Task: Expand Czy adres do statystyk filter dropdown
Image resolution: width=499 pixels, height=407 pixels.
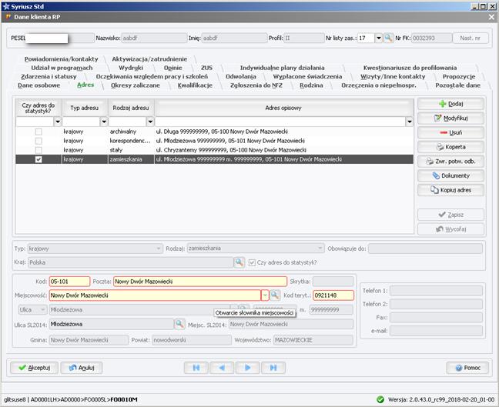Action: click(x=58, y=122)
